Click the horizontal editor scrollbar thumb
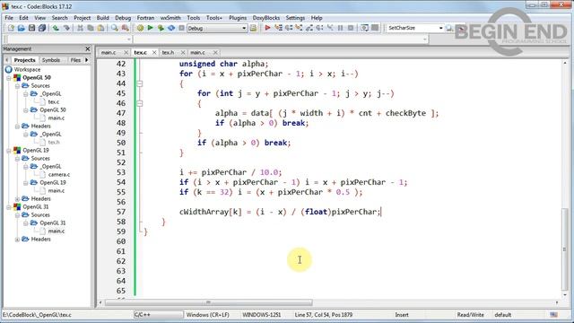The width and height of the screenshot is (574, 323). tap(209, 302)
